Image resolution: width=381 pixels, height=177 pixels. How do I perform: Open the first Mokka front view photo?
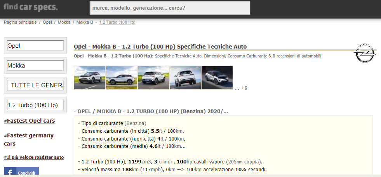coord(89,78)
